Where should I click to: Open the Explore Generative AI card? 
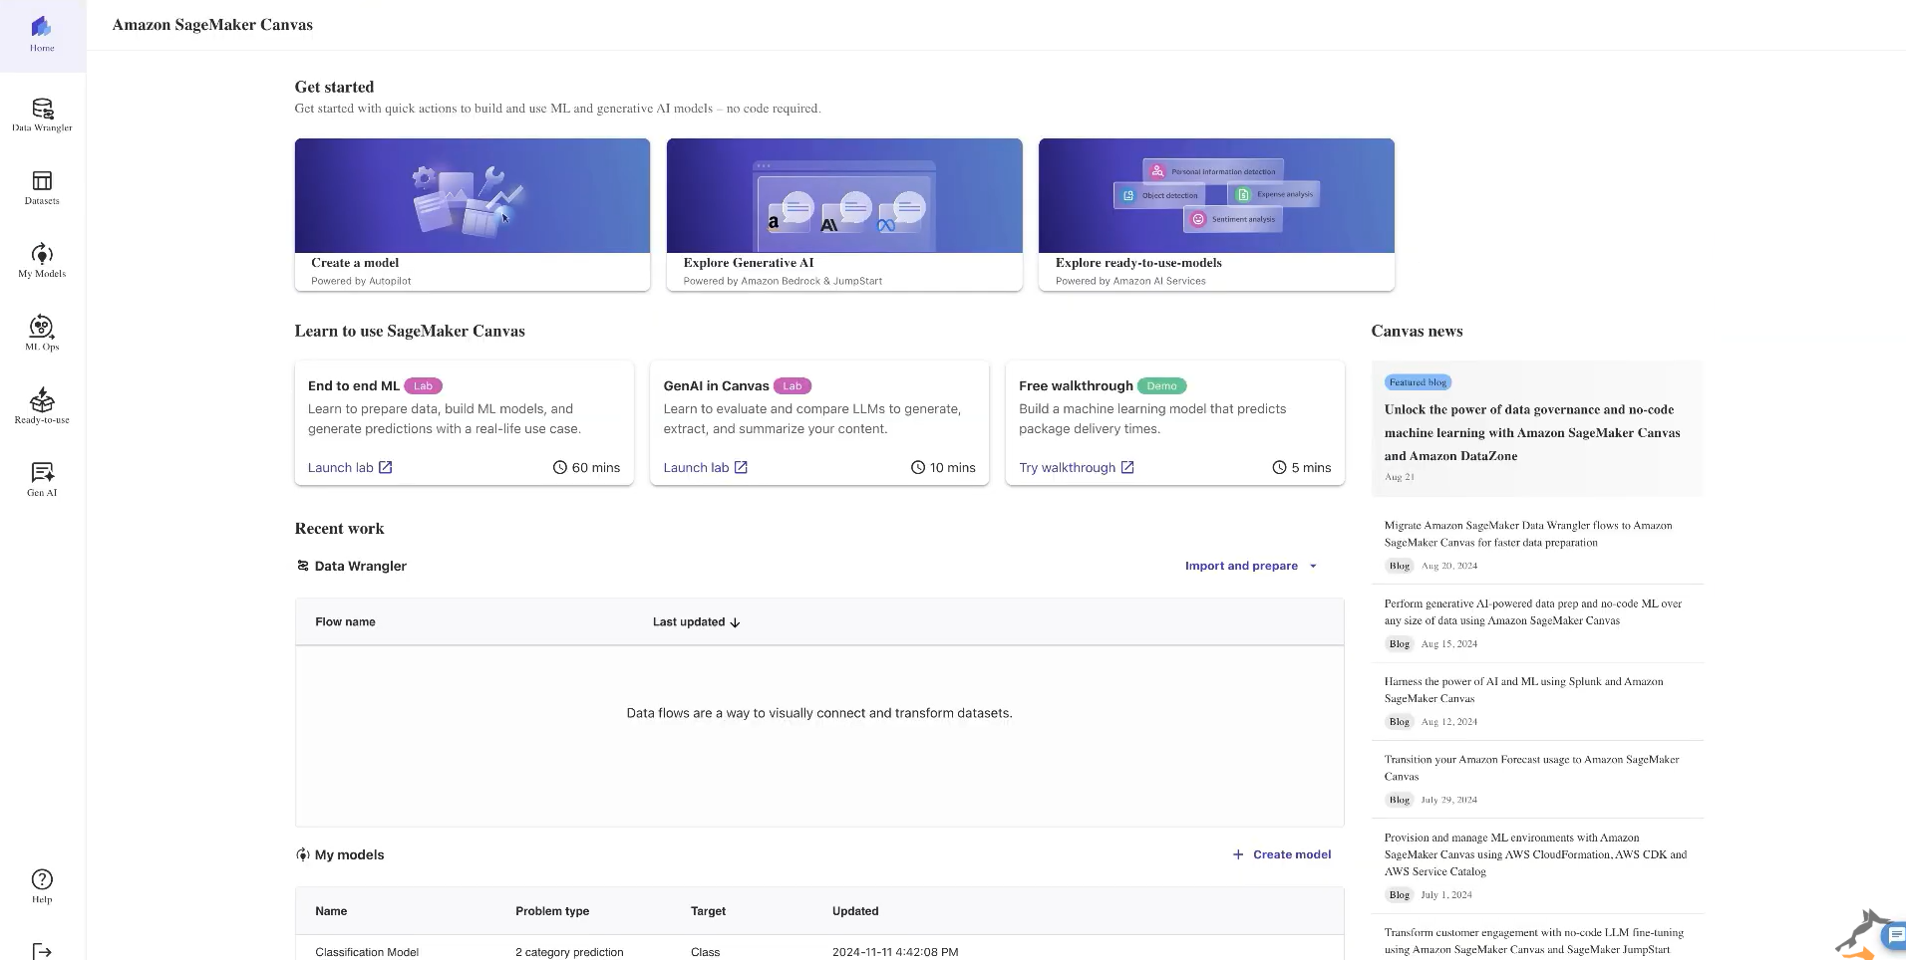pyautogui.click(x=844, y=214)
